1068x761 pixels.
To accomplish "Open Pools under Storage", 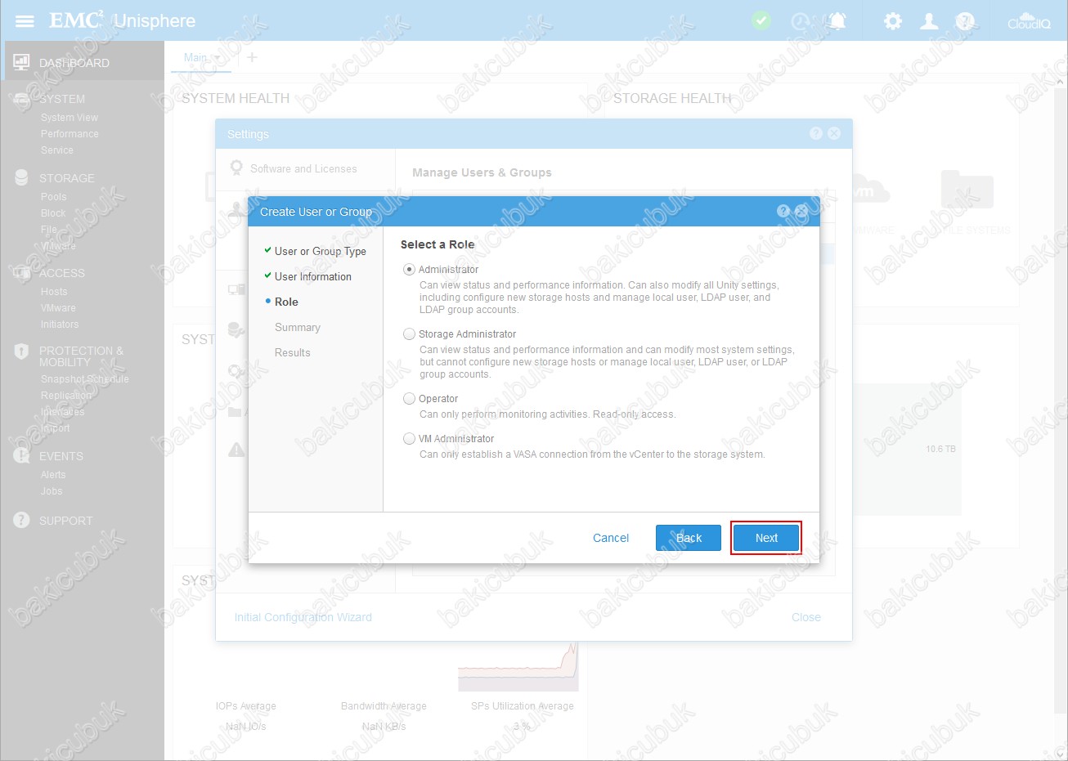I will (54, 197).
